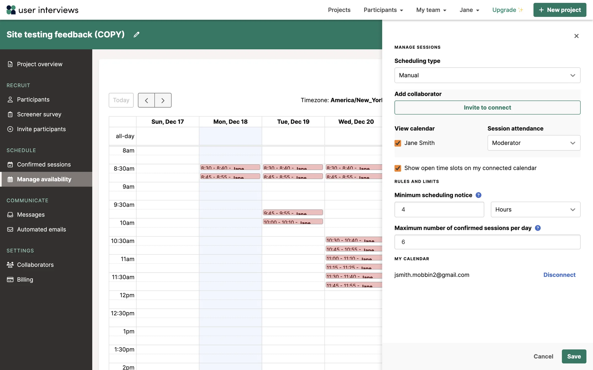The width and height of the screenshot is (593, 370).
Task: Uncheck Jane Smith calendar view
Action: click(x=398, y=143)
